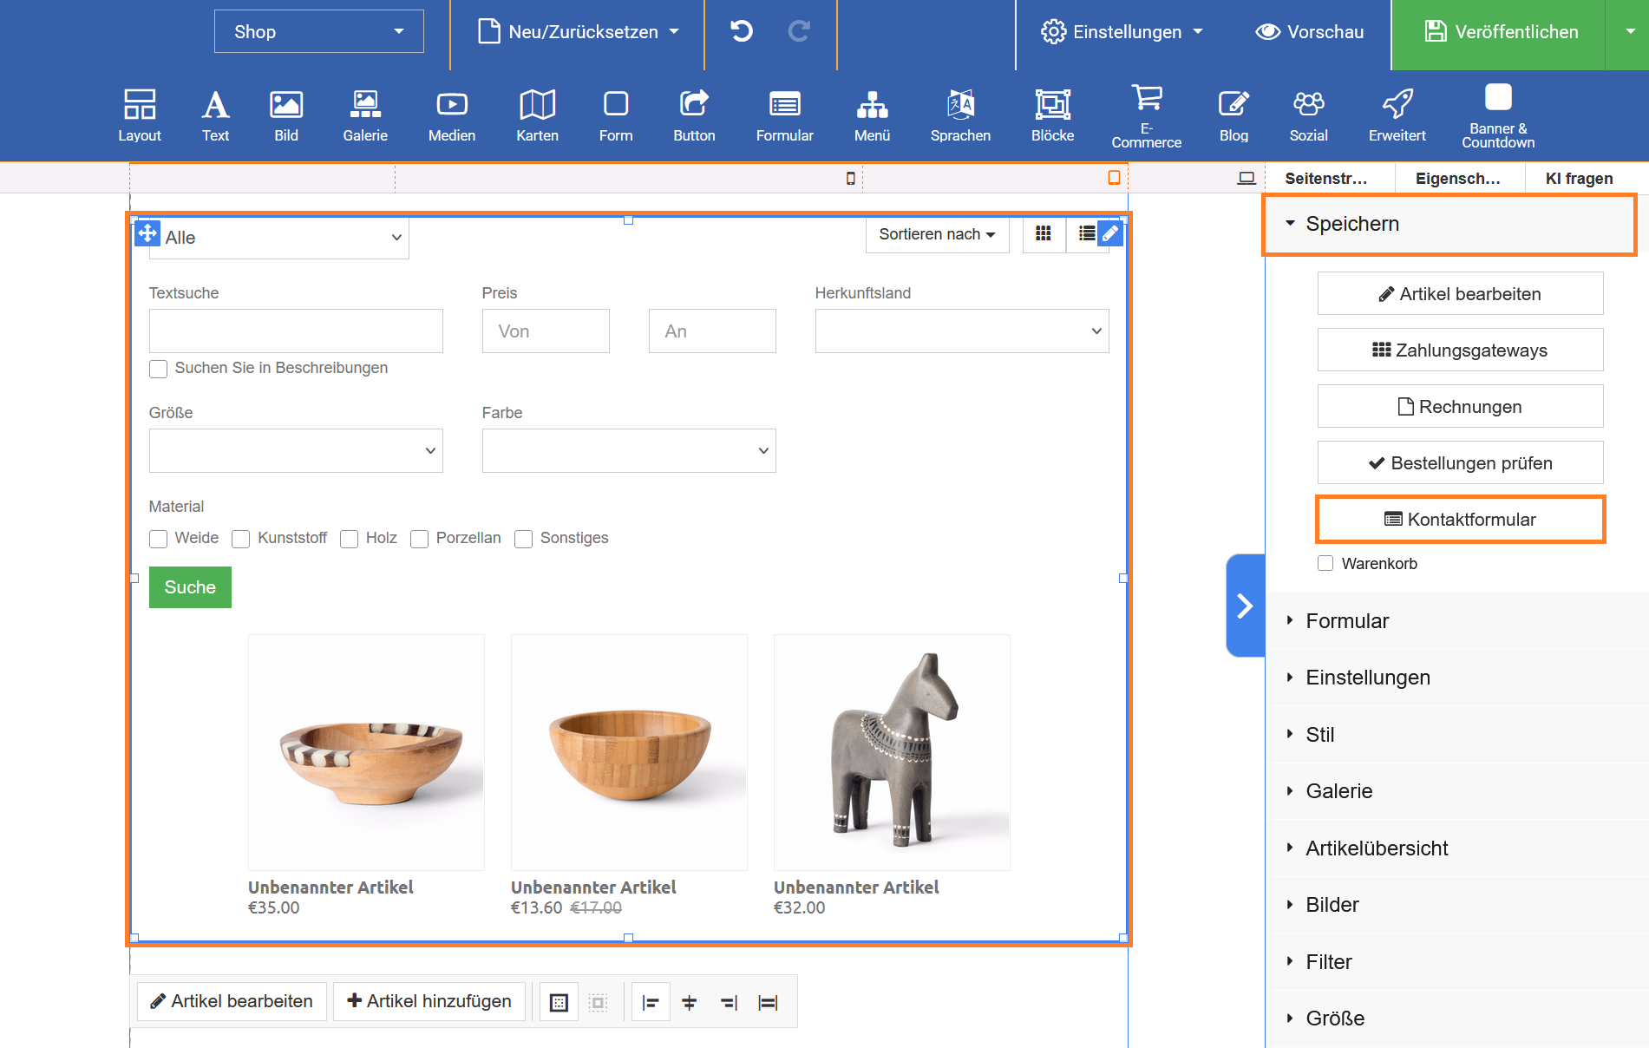Select the grey horse product thumbnail
The image size is (1649, 1048).
click(x=892, y=752)
